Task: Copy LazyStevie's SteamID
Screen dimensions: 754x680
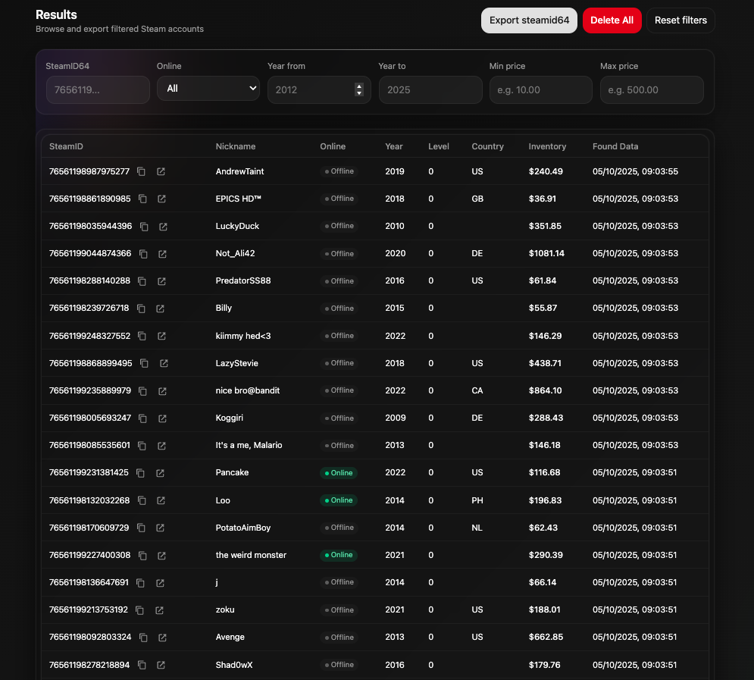Action: pos(144,363)
